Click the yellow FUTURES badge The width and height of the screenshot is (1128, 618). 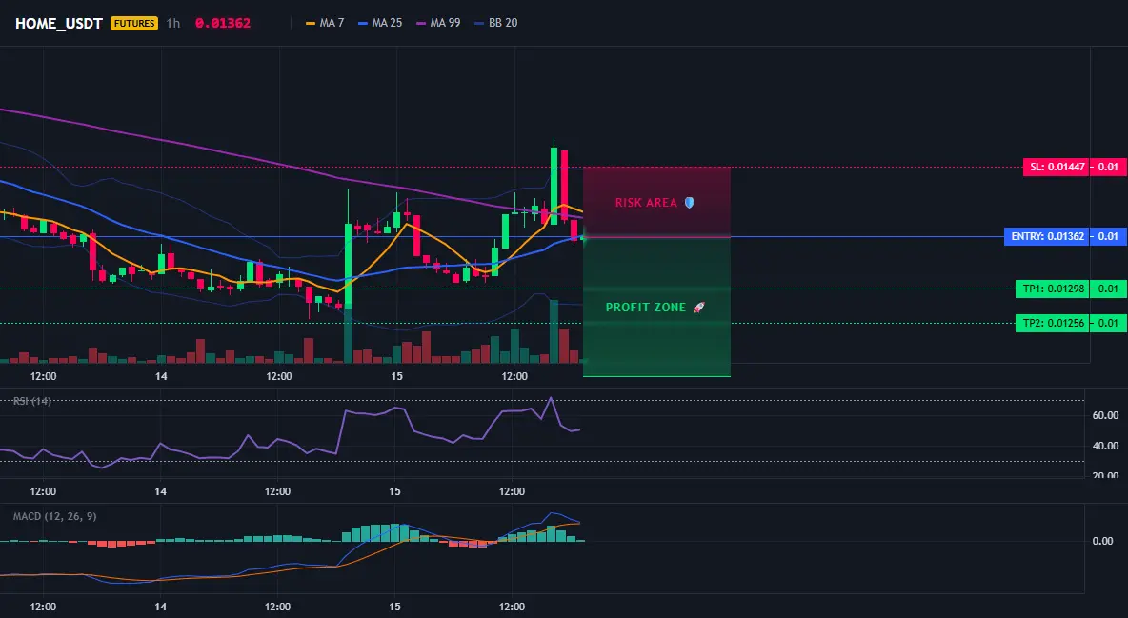coord(133,23)
